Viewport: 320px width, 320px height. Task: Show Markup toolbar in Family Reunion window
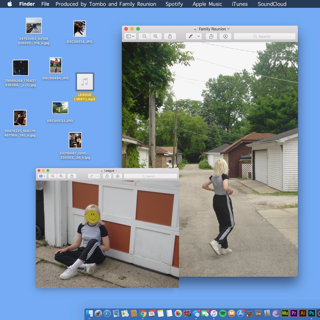point(225,36)
